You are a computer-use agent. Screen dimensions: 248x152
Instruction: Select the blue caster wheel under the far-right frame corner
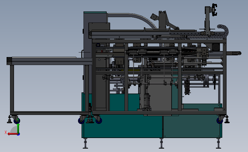click(x=220, y=121)
